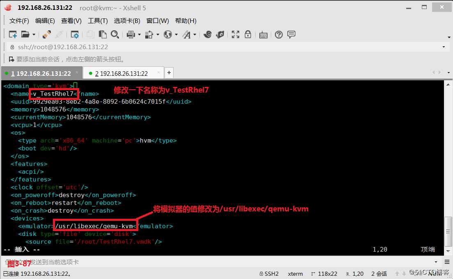This screenshot has width=453, height=279.
Task: Click the source file /root/TestRhel7.vmdk line
Action: pos(94,242)
